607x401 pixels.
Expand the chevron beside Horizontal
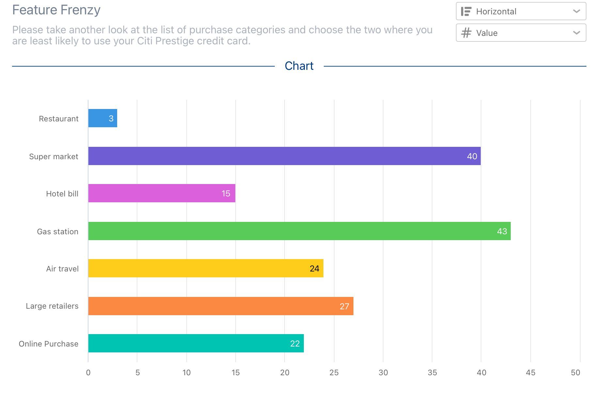(577, 11)
